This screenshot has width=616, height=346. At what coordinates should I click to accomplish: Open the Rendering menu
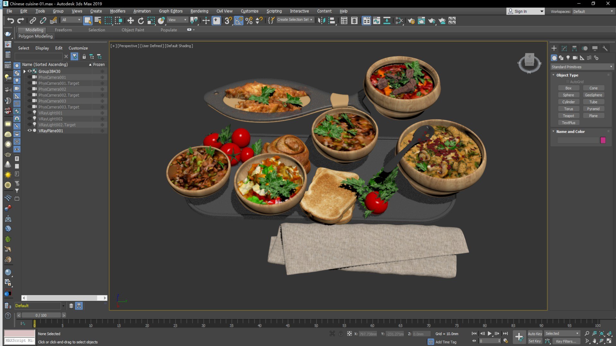(x=199, y=11)
